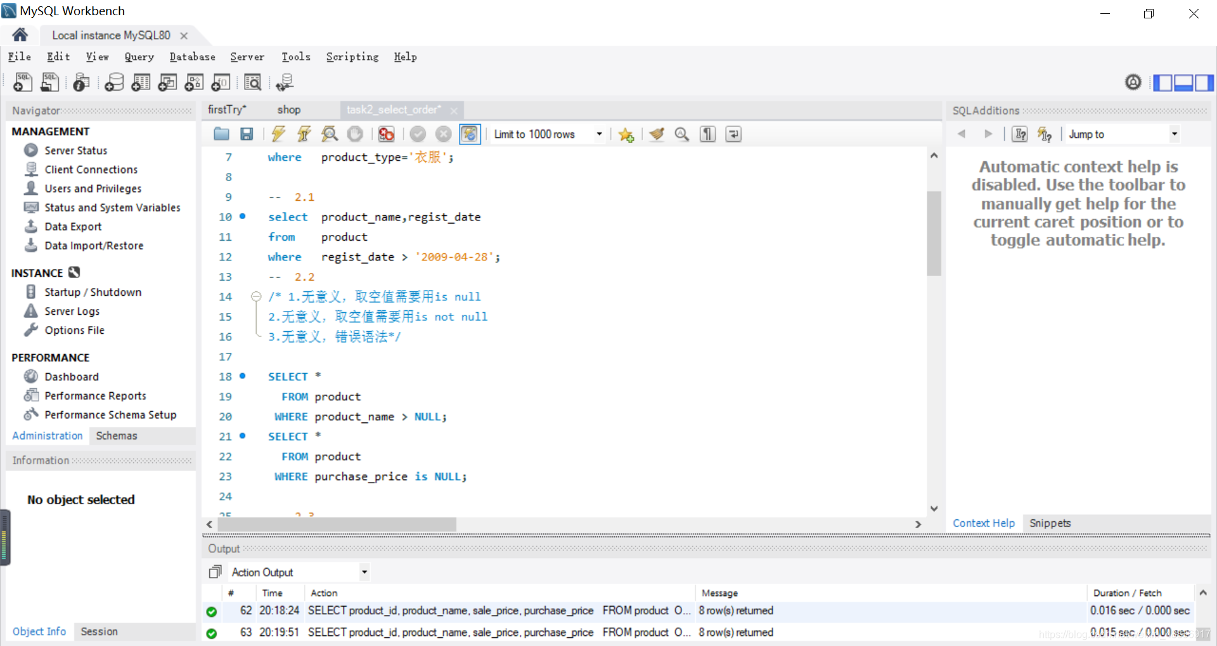Toggle word wrap in the SQL editor

point(733,134)
